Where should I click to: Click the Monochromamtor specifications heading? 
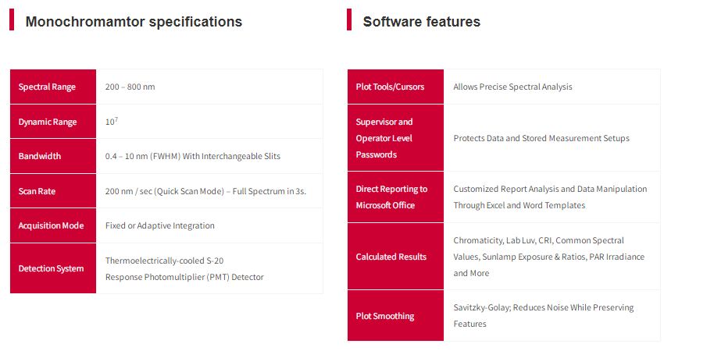point(134,22)
